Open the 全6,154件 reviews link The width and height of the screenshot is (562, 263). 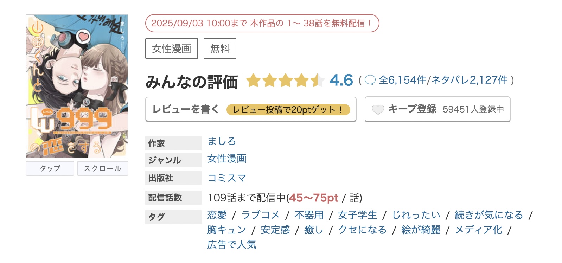[403, 81]
